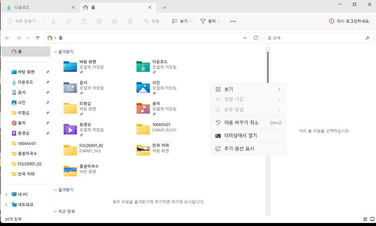The image size is (376, 226).
Task: Expand 네트워크 in navigation tree
Action: (x=6, y=204)
